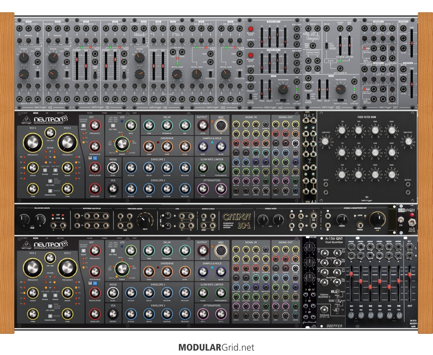Click lower Neutron MIDI IN socket

point(220,251)
